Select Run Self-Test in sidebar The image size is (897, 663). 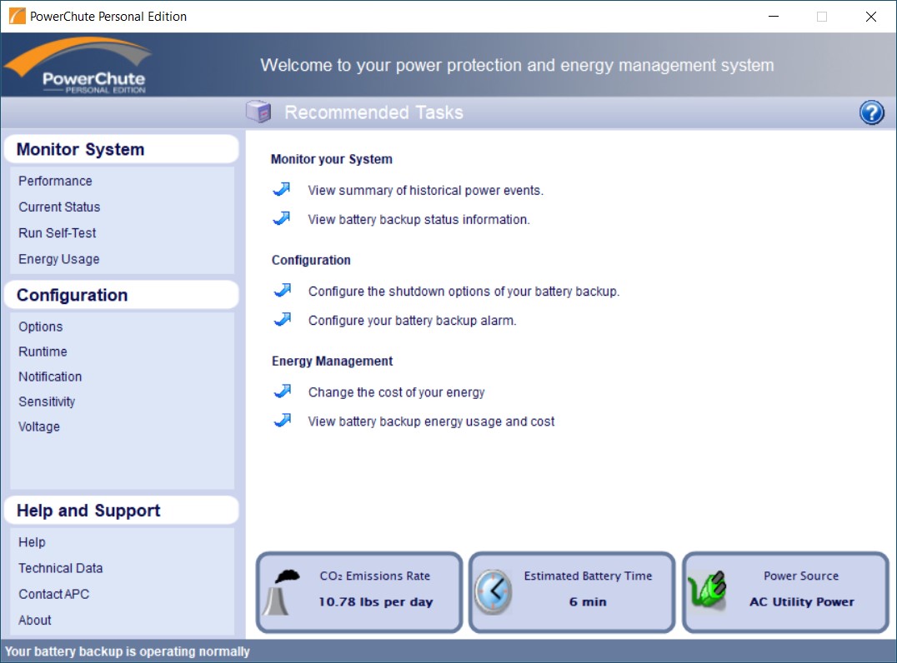click(x=58, y=233)
